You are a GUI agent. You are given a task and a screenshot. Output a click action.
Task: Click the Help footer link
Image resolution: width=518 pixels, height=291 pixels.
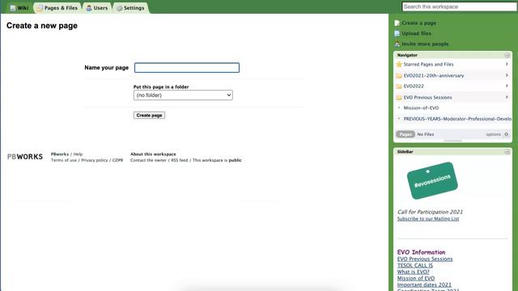coord(78,154)
